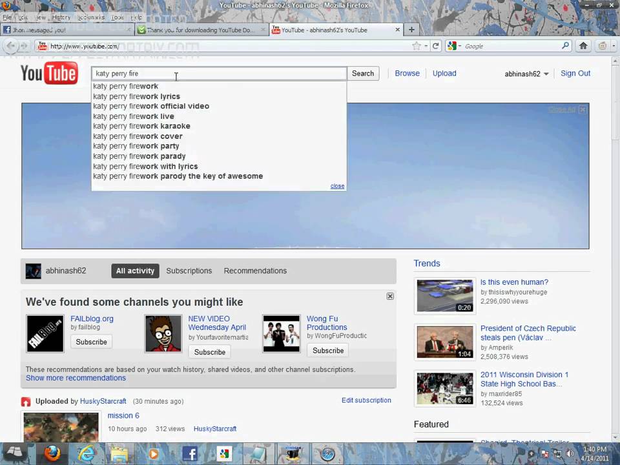Switch to the YouTube Downloader thank-you tab
620x465 pixels.
pos(201,30)
